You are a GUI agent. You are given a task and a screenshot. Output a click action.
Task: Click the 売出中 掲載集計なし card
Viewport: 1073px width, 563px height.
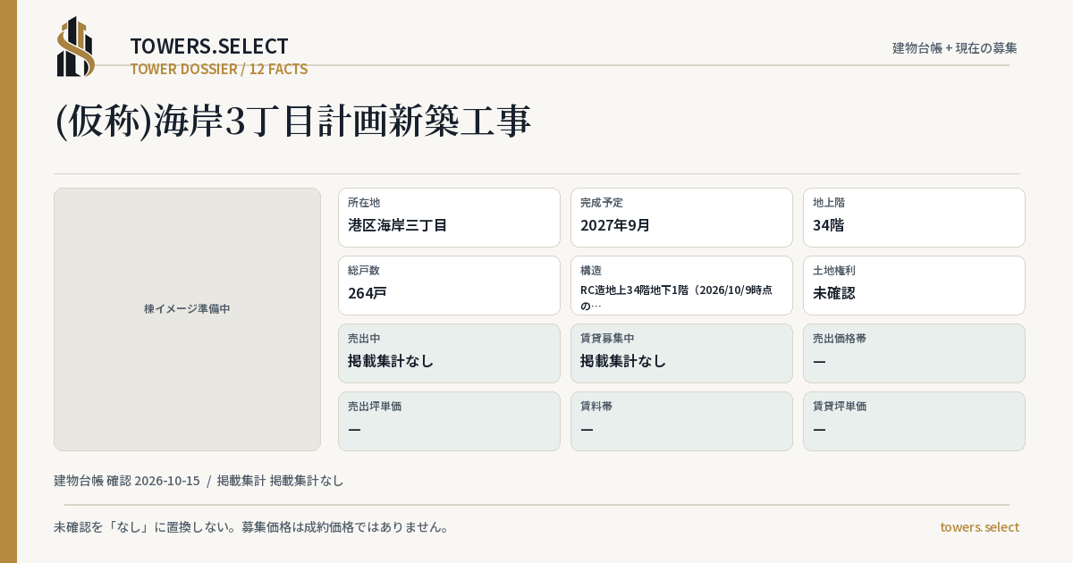click(449, 353)
